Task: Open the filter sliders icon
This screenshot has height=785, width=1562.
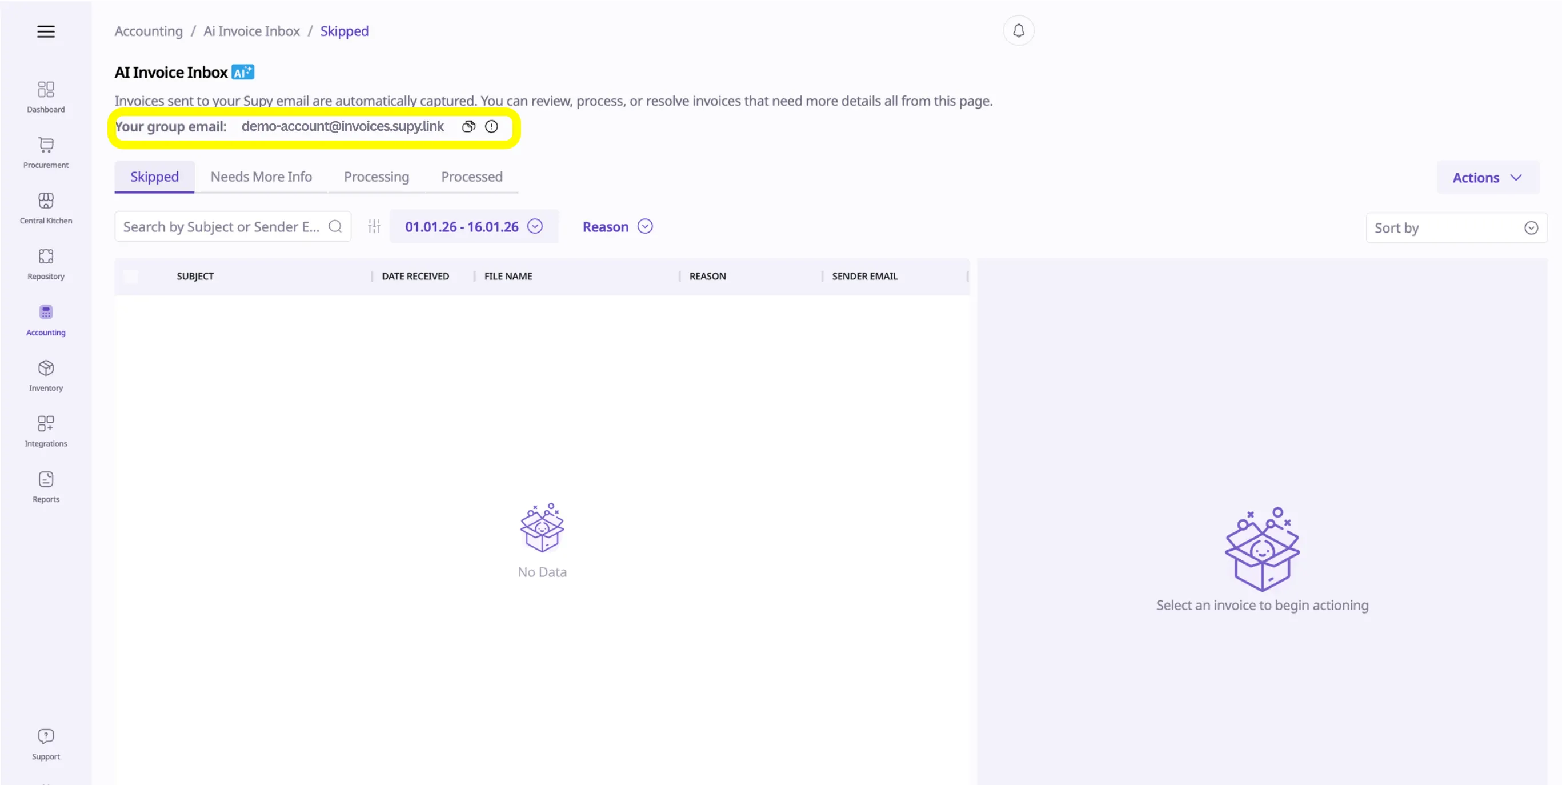Action: tap(374, 227)
